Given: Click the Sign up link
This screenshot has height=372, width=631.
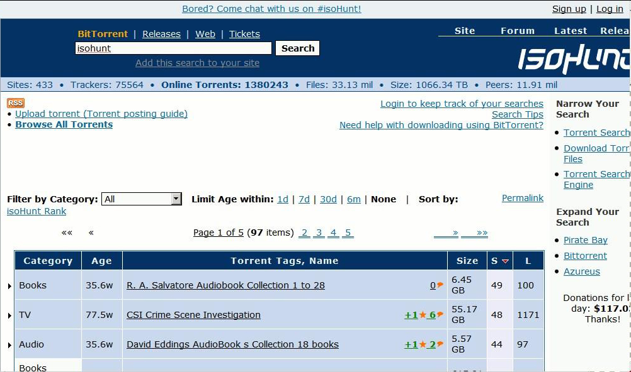Looking at the screenshot, I should [569, 9].
